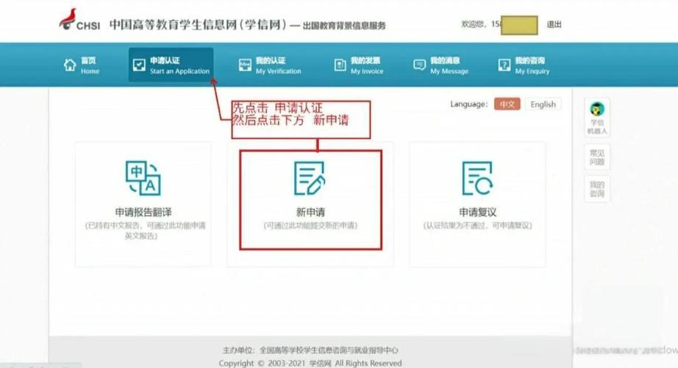678x368 pixels.
Task: Click the My Invoice document icon
Action: click(x=340, y=66)
